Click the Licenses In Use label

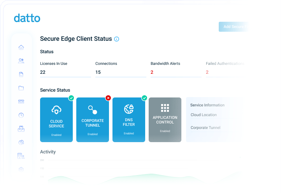54,64
